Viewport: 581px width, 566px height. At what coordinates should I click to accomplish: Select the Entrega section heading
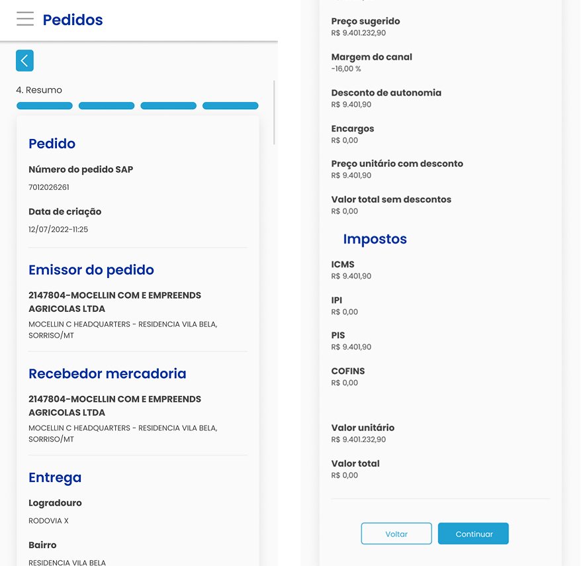tap(55, 478)
